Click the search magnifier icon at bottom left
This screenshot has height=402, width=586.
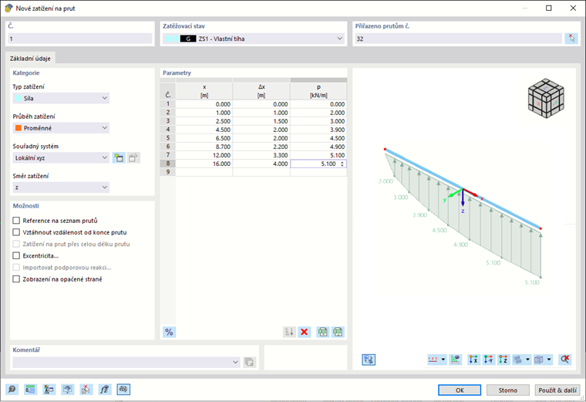coord(12,390)
